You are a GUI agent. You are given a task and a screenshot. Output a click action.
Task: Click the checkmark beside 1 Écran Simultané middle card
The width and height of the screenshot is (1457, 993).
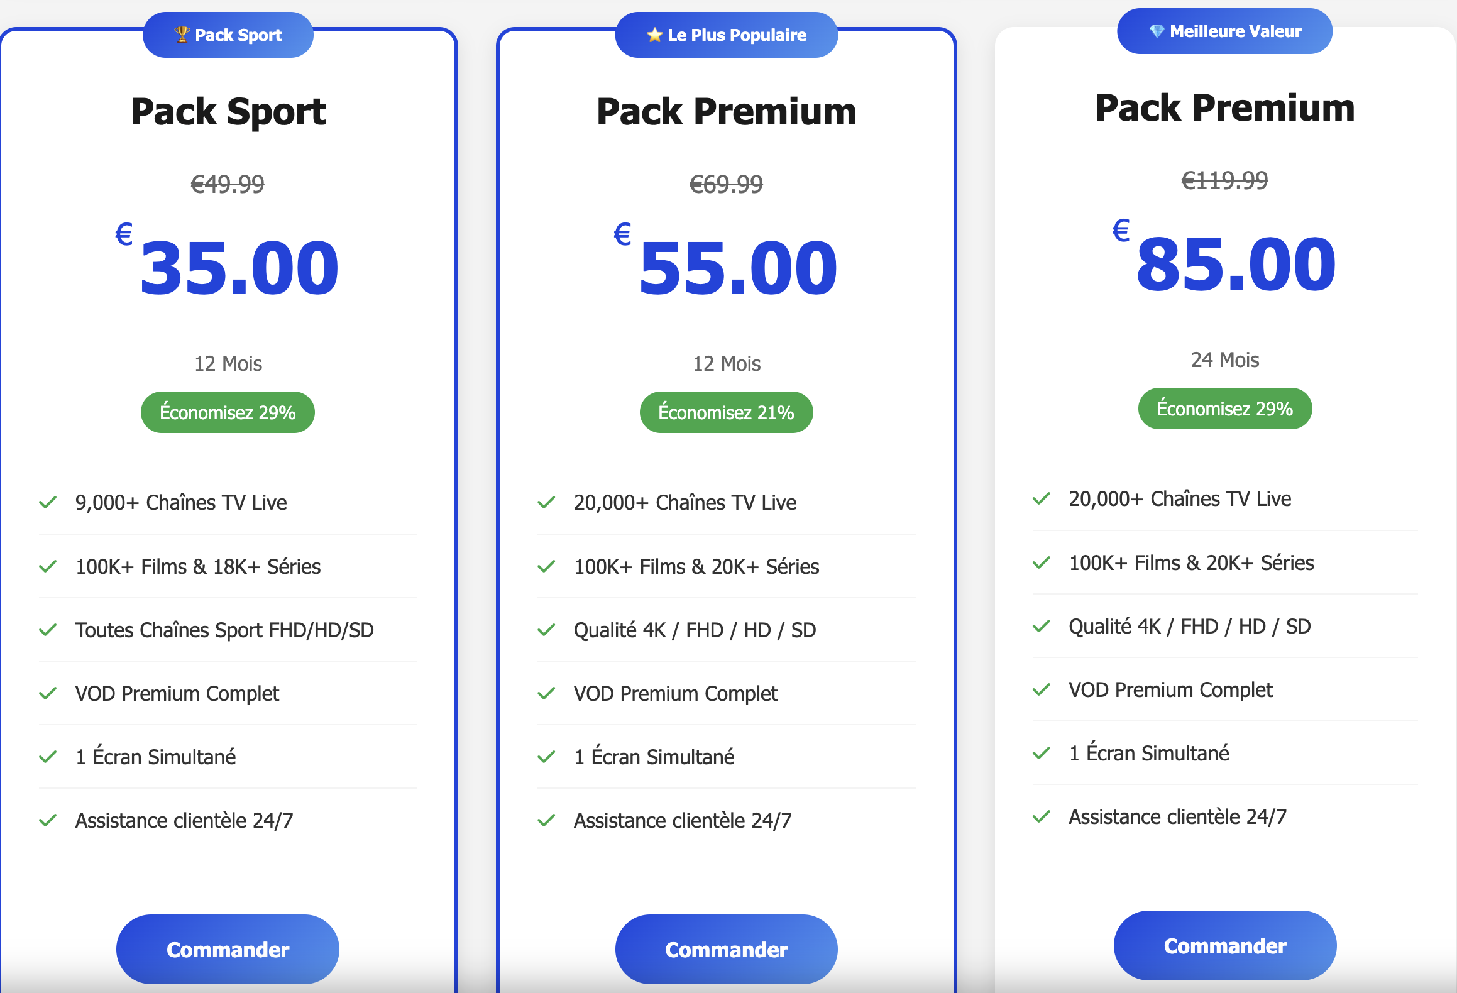[x=546, y=757]
